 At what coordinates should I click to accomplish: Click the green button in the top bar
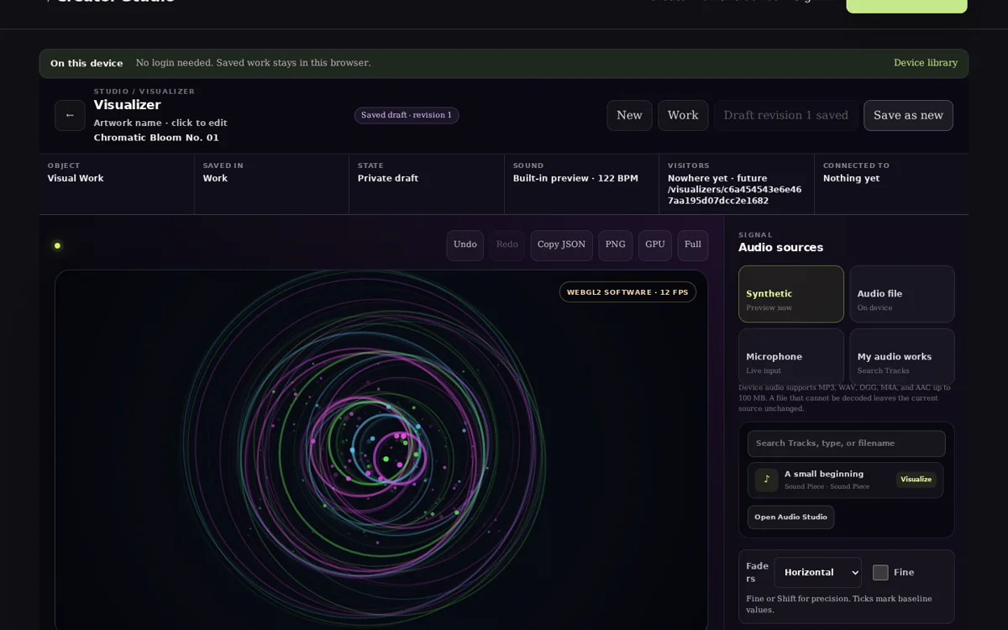[x=906, y=6]
